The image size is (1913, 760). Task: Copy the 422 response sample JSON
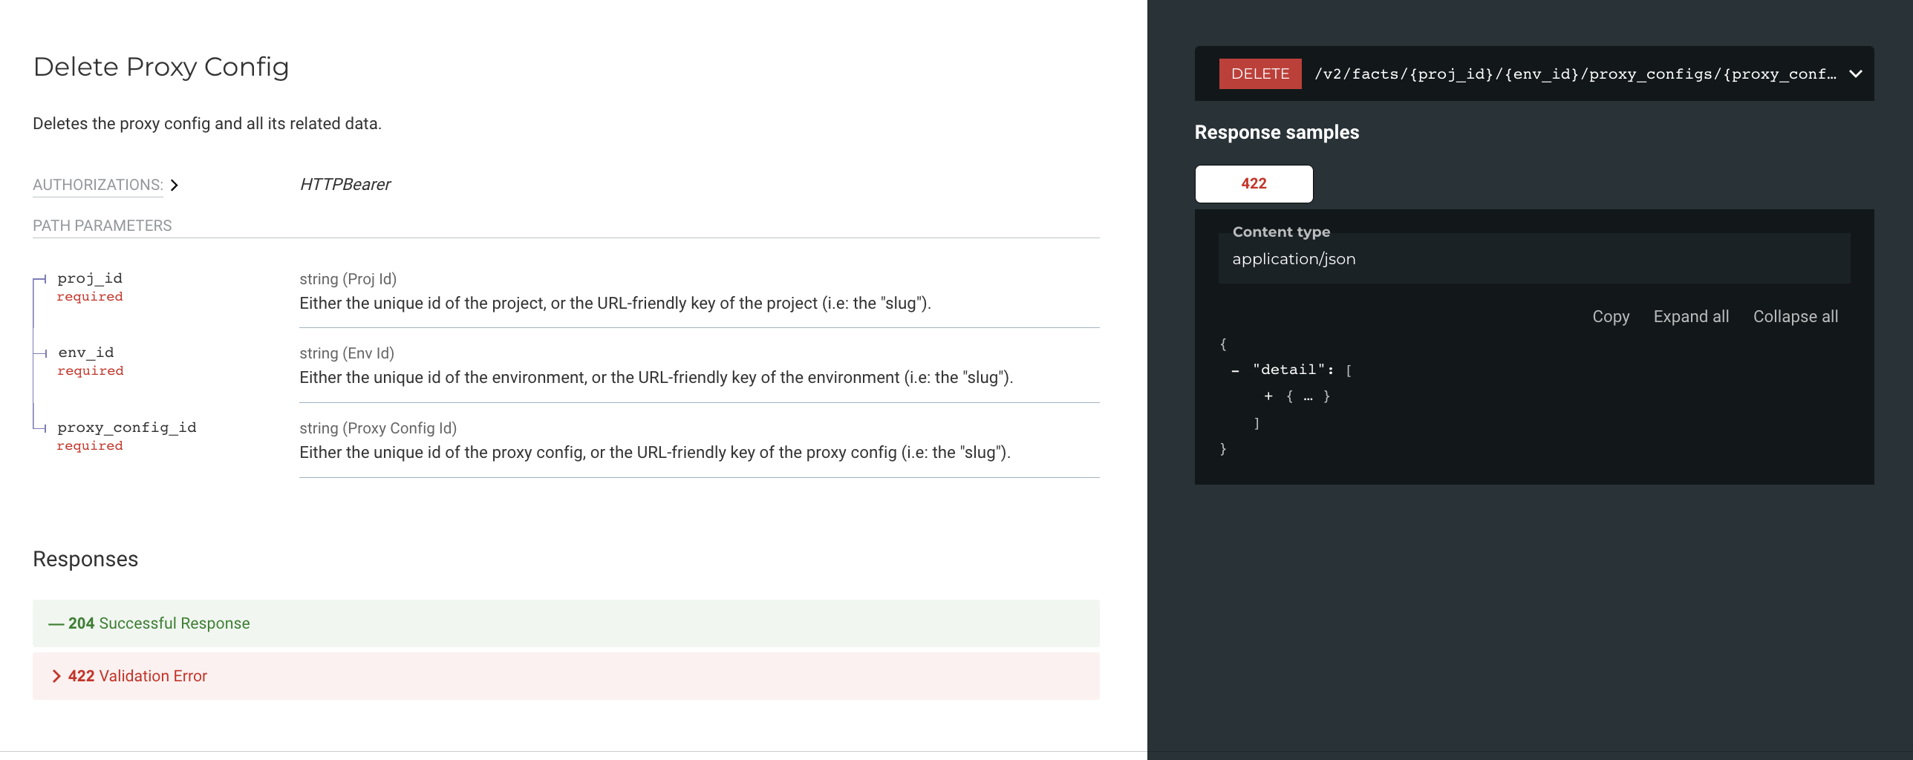pos(1610,316)
